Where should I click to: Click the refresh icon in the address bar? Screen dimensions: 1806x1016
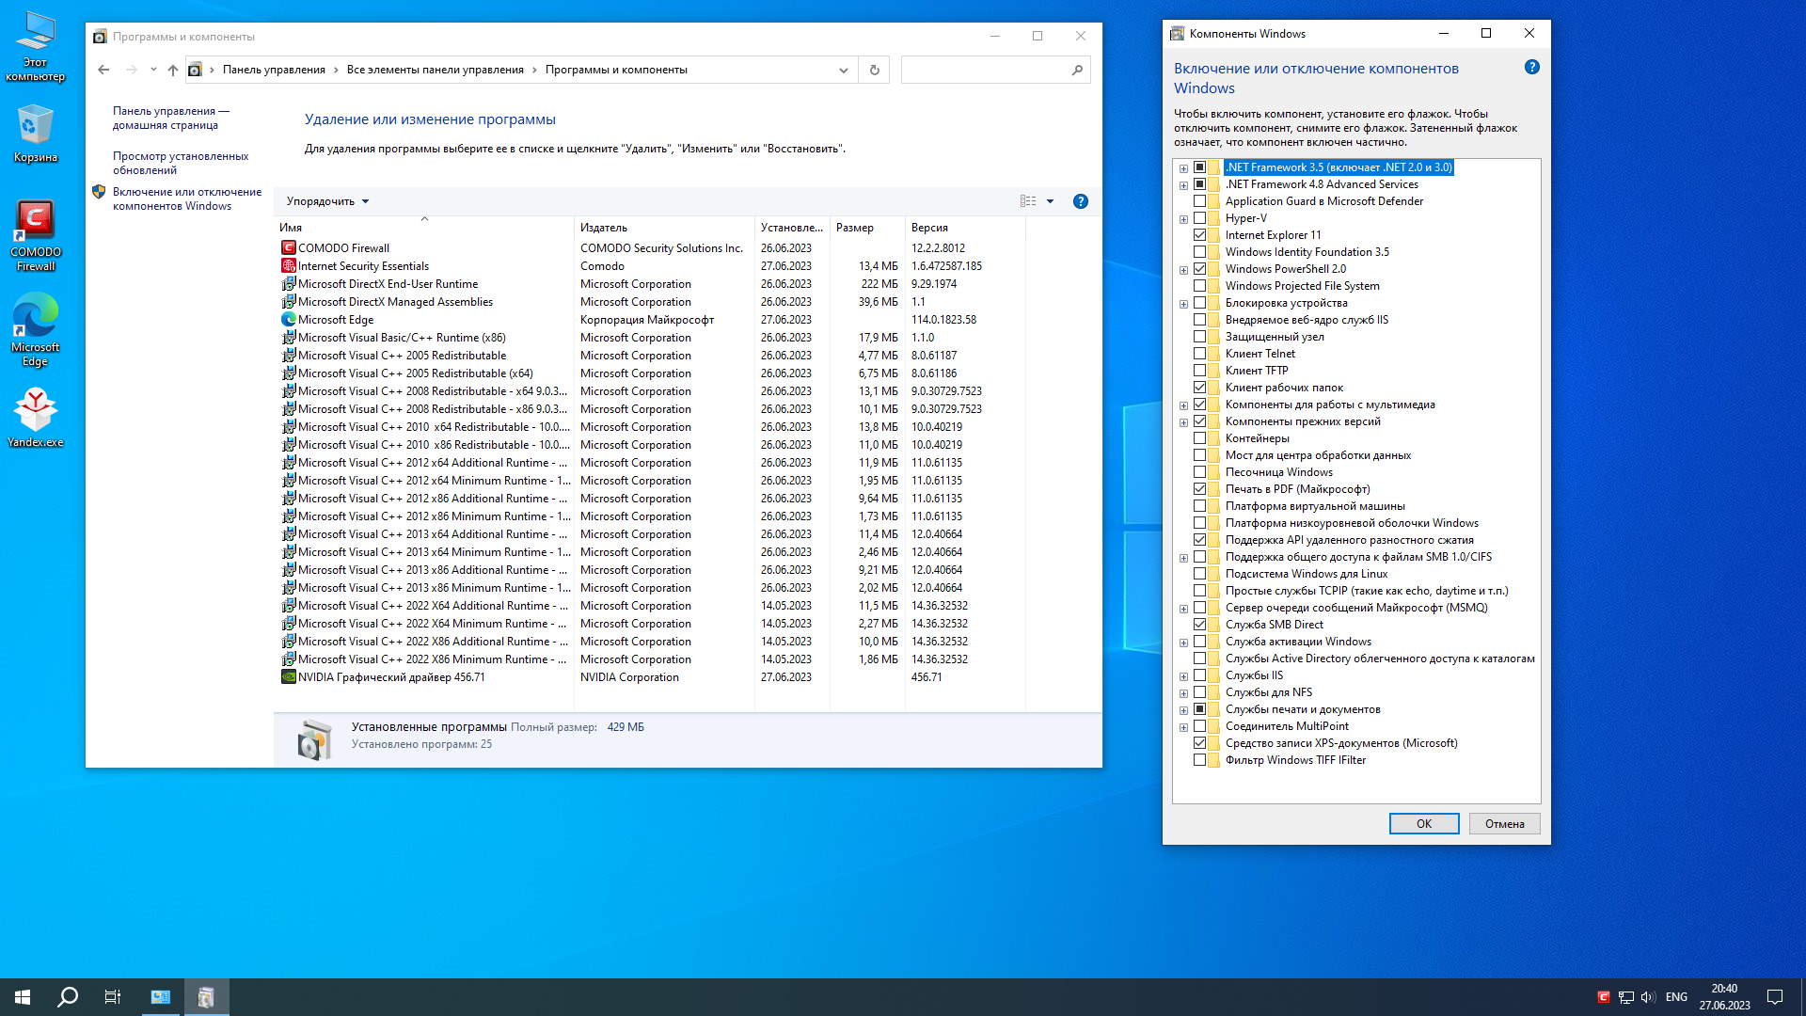(x=874, y=70)
